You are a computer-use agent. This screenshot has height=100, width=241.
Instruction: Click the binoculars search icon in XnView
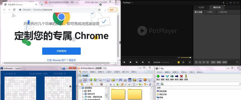pos(121,80)
